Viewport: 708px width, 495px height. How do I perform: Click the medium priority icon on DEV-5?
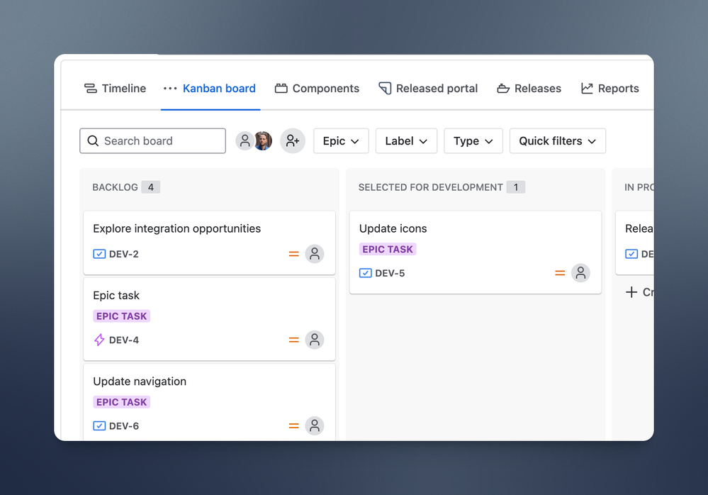(560, 273)
